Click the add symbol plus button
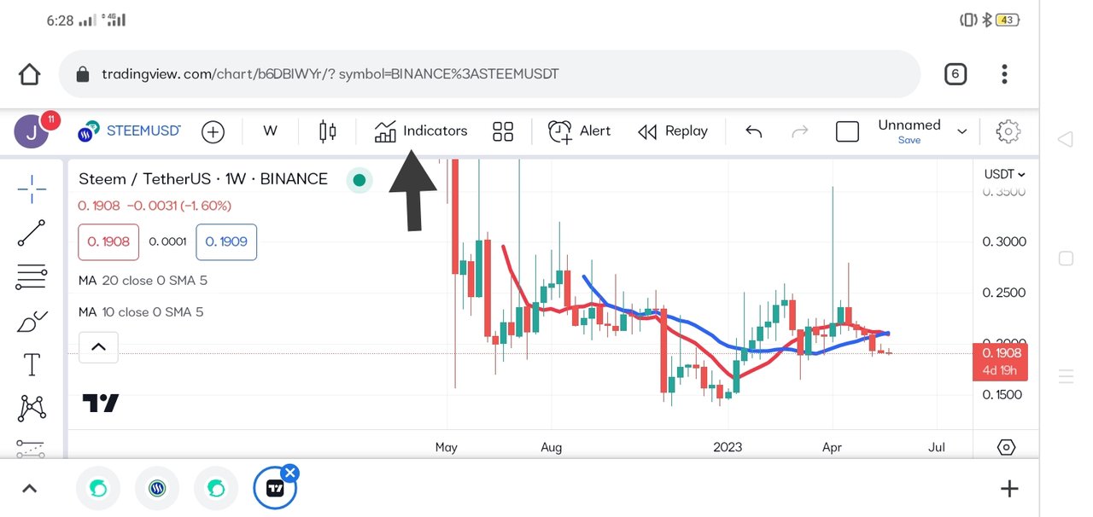The width and height of the screenshot is (1093, 517). (213, 131)
